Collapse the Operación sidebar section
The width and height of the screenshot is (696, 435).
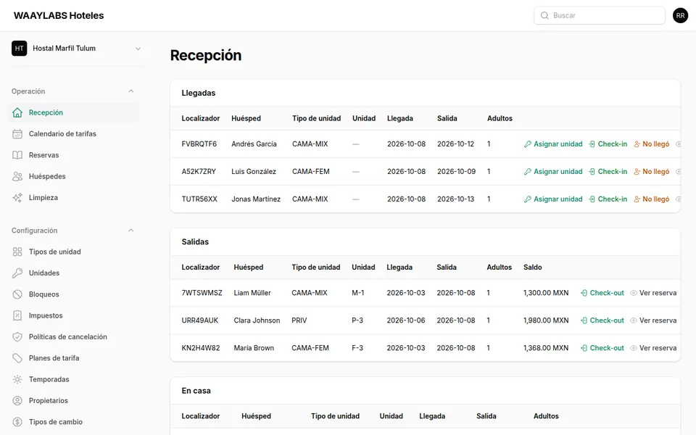pos(130,91)
